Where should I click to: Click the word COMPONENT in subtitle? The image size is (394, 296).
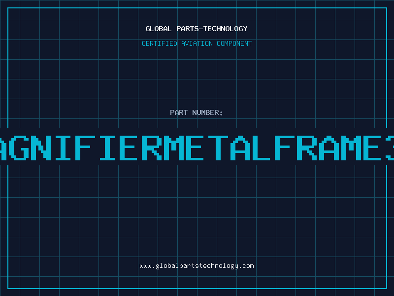(x=234, y=43)
